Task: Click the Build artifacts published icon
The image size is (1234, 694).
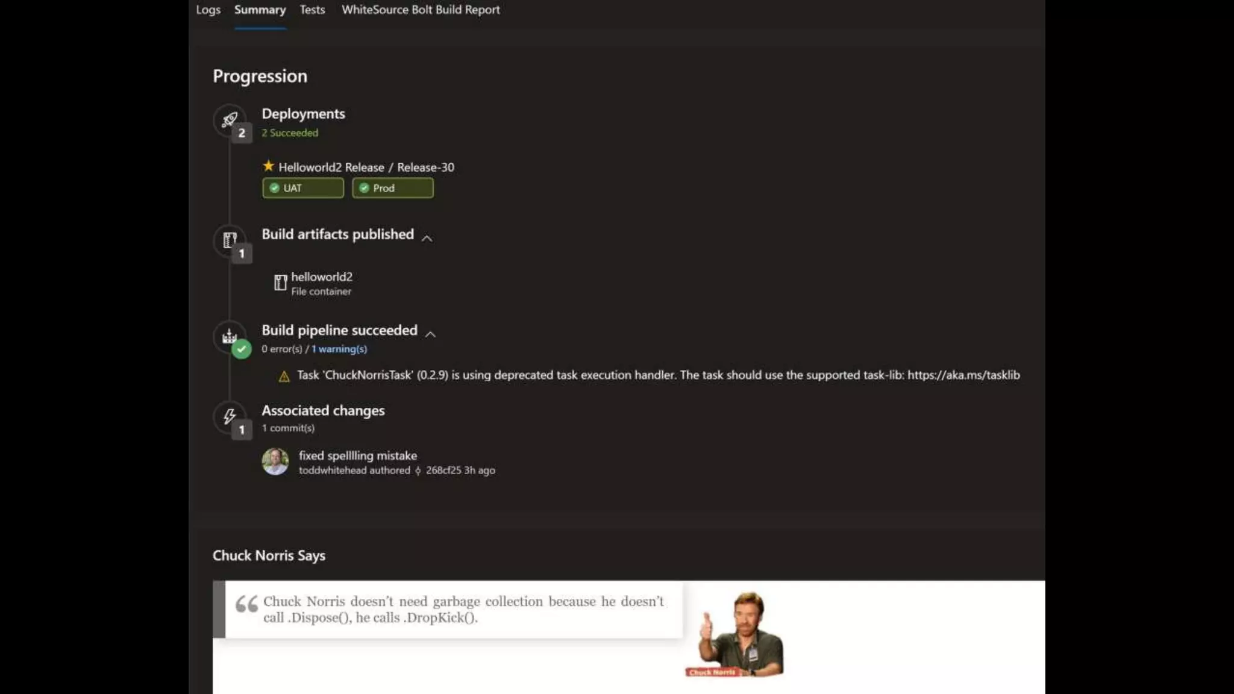Action: pos(230,240)
